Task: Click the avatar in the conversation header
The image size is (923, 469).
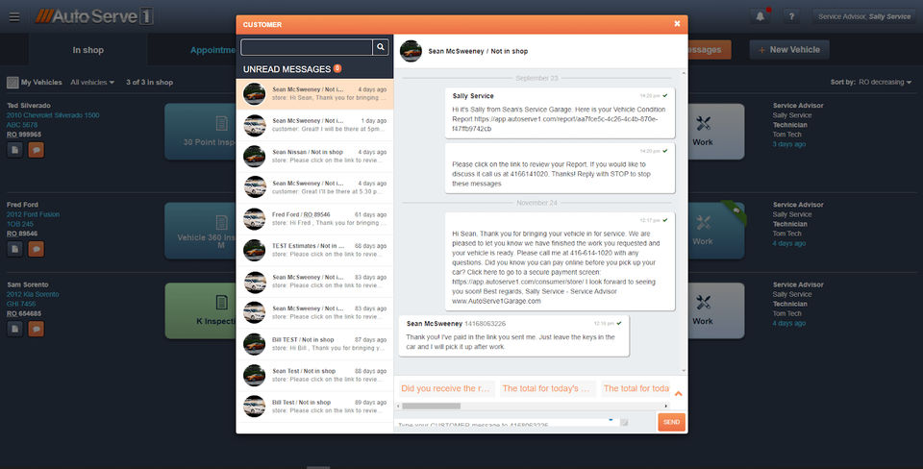Action: tap(411, 51)
